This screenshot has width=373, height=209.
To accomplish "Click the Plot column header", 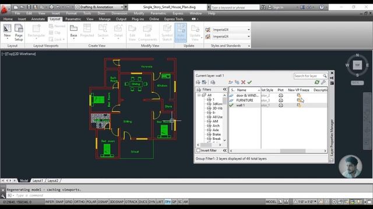I will (280, 90).
